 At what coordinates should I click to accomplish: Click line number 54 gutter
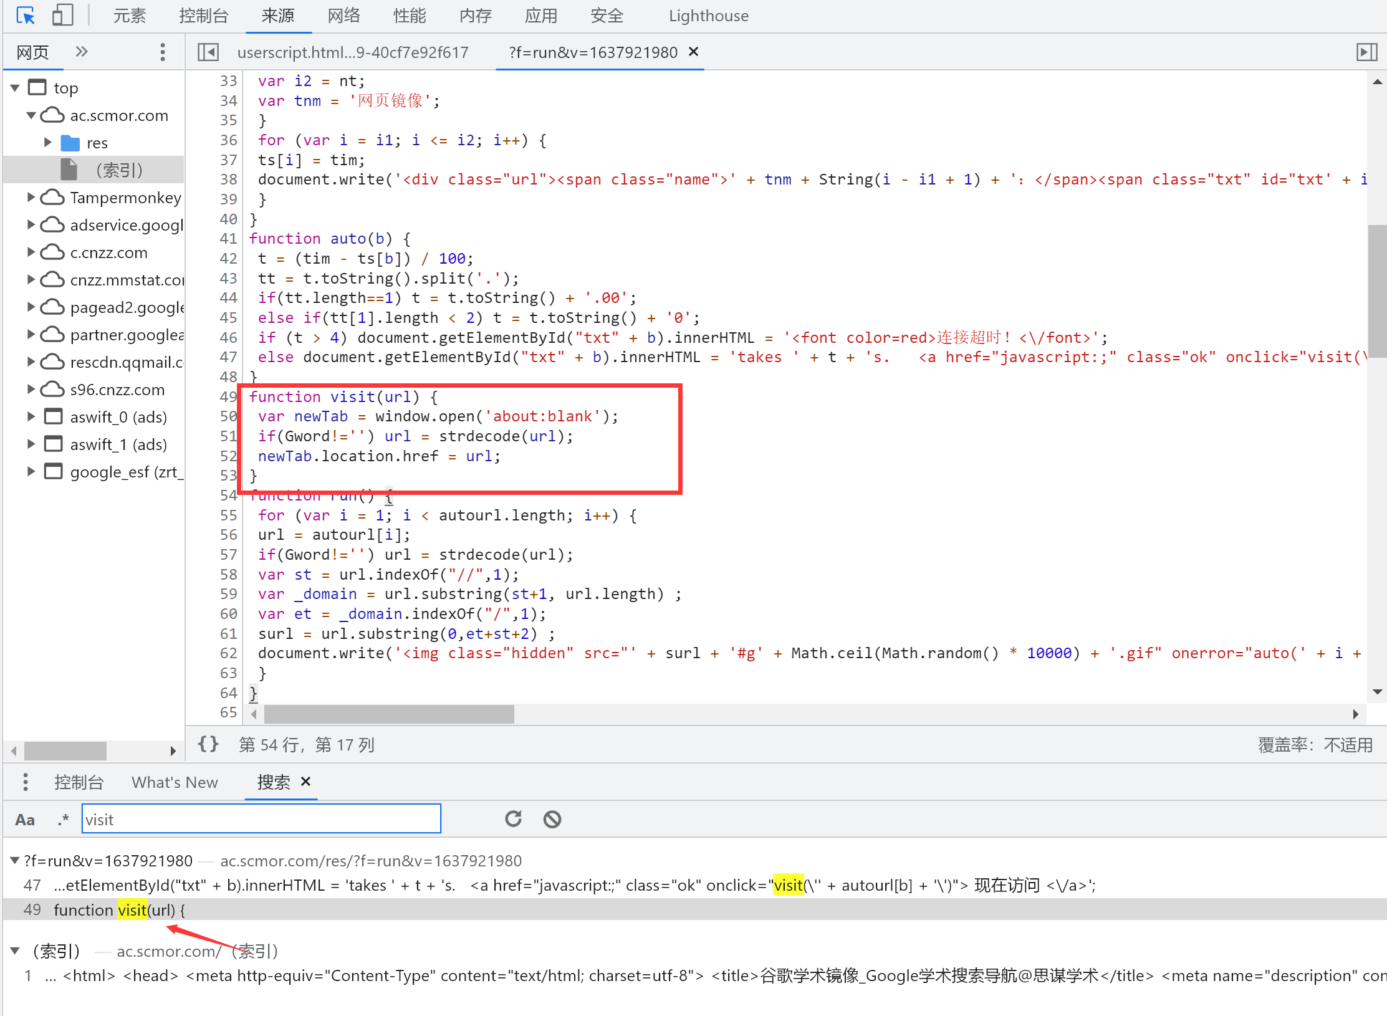coord(228,496)
